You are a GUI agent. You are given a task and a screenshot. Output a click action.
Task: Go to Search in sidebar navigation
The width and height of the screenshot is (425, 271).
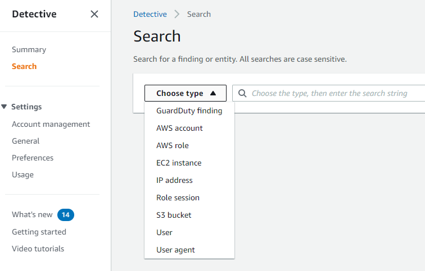coord(24,67)
